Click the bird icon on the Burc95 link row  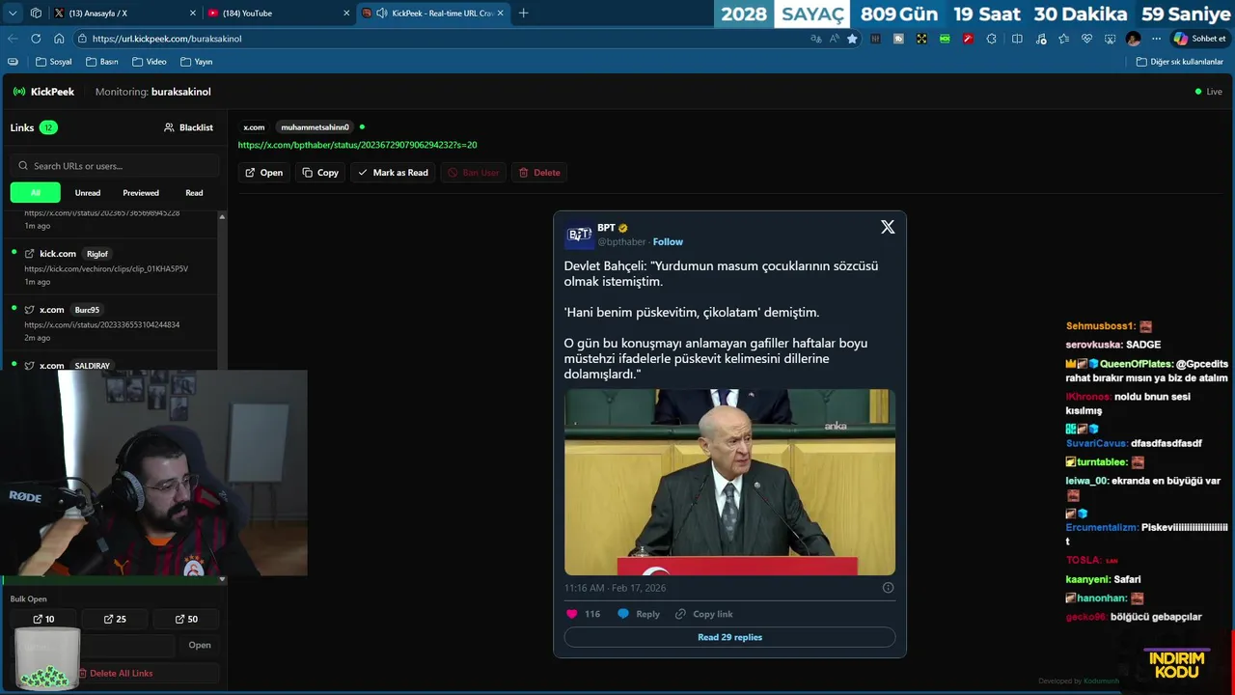coord(29,310)
